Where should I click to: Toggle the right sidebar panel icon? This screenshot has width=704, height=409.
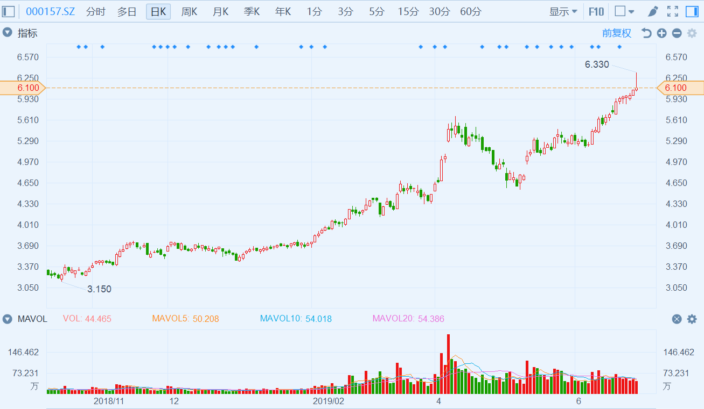pos(692,11)
